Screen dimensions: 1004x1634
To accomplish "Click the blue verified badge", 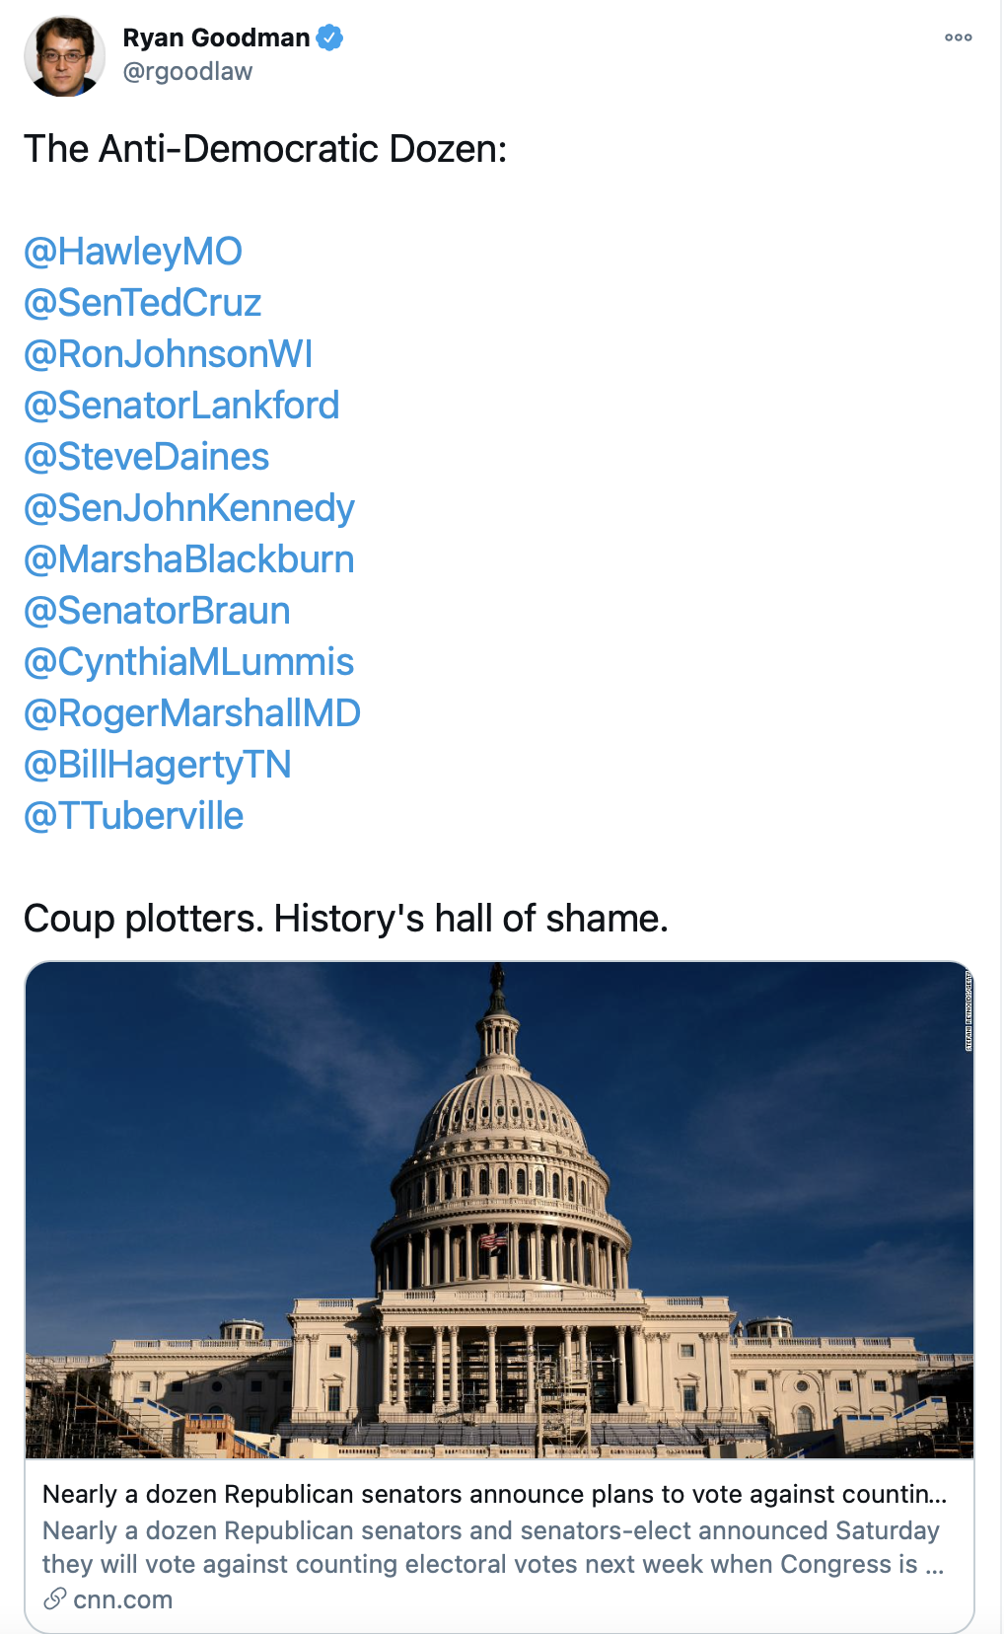I will tap(329, 38).
